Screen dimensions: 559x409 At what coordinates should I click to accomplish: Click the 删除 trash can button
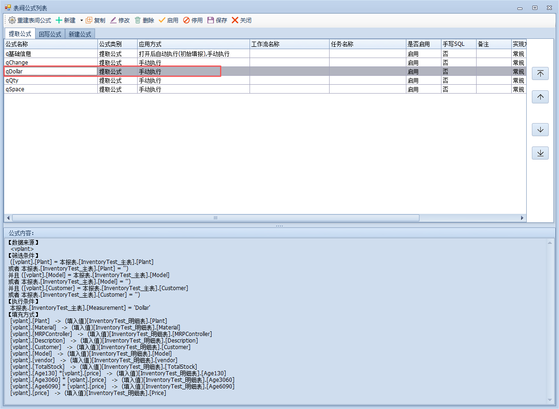144,20
